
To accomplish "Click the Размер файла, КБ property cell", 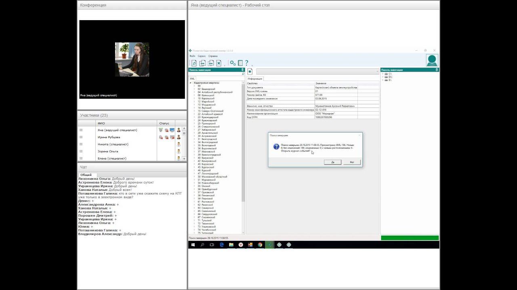I will pyautogui.click(x=280, y=95).
